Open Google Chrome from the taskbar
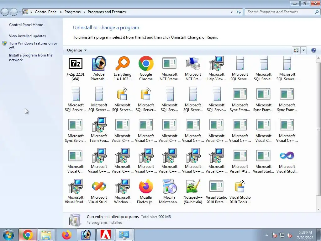This screenshot has height=241, width=321. (x=28, y=235)
